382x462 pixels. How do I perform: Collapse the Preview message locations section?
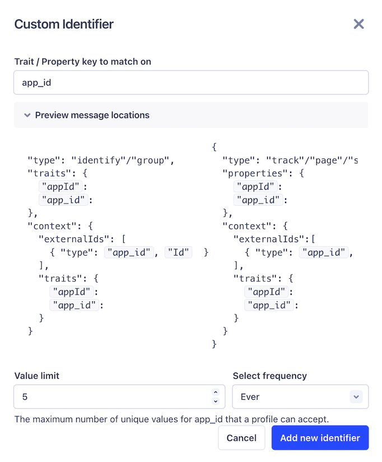(x=92, y=115)
